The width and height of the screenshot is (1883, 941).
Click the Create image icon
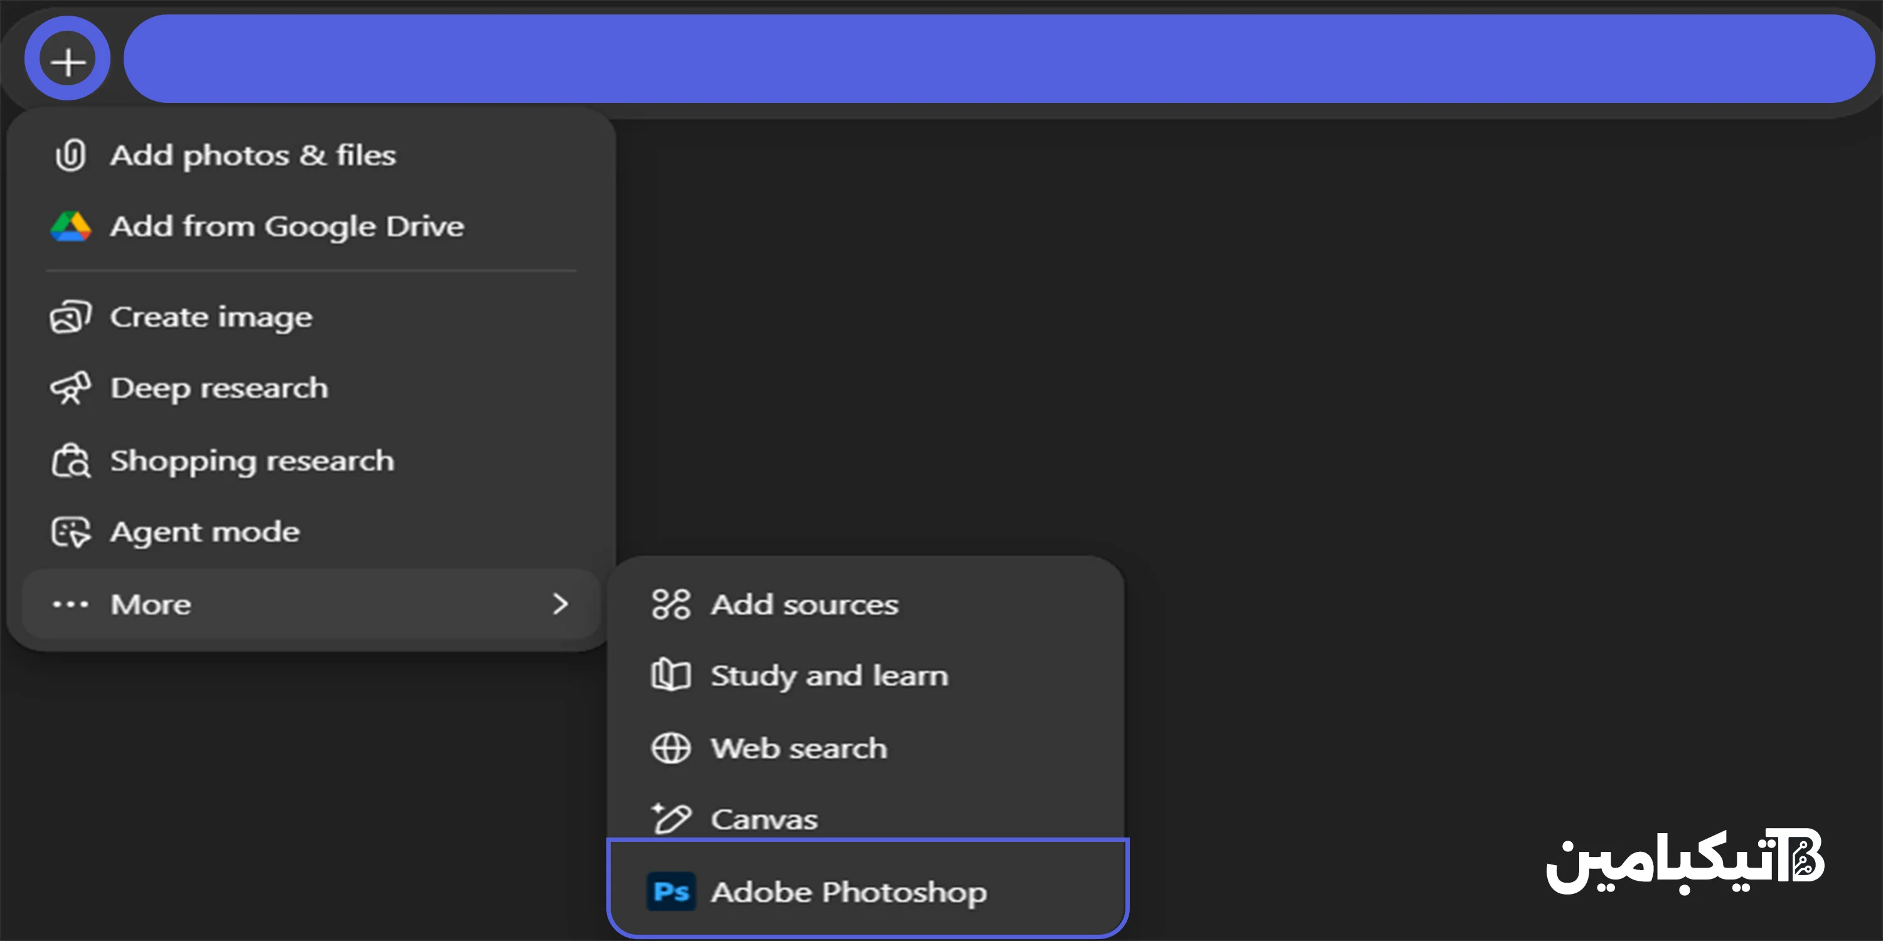[x=70, y=317]
